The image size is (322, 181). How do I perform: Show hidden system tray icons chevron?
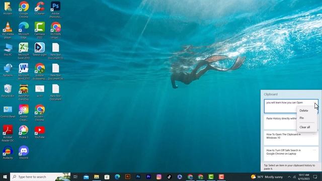(289, 176)
